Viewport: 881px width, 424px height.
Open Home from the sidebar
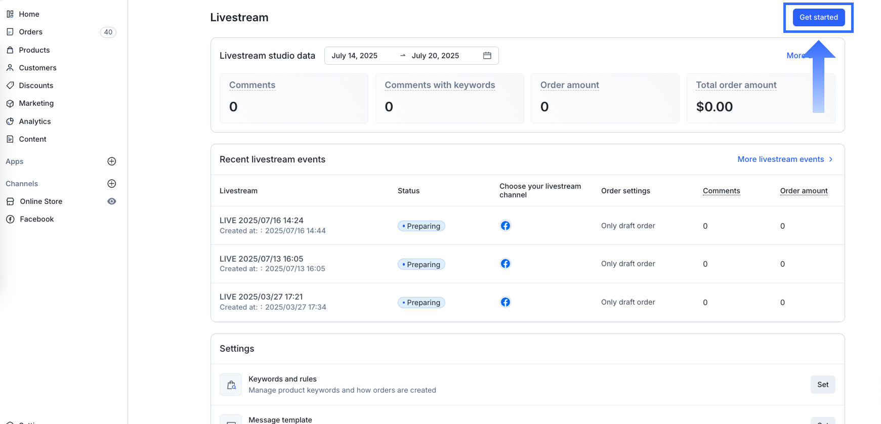tap(29, 14)
